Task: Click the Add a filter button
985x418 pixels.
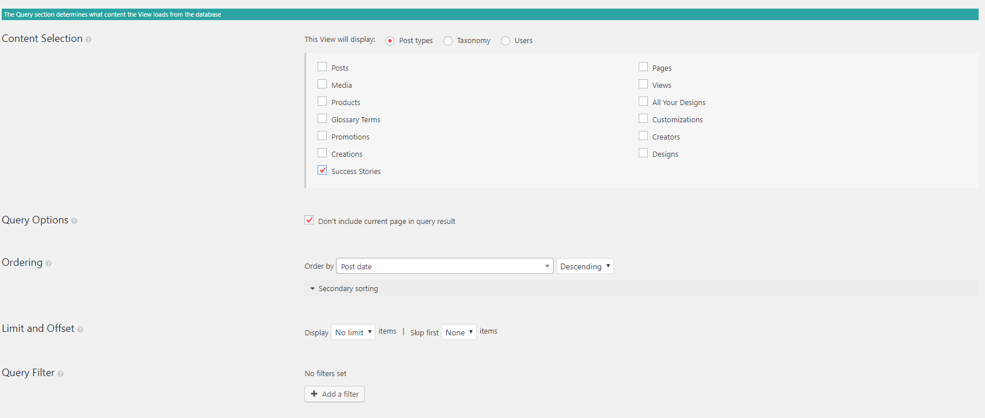Action: pyautogui.click(x=334, y=394)
